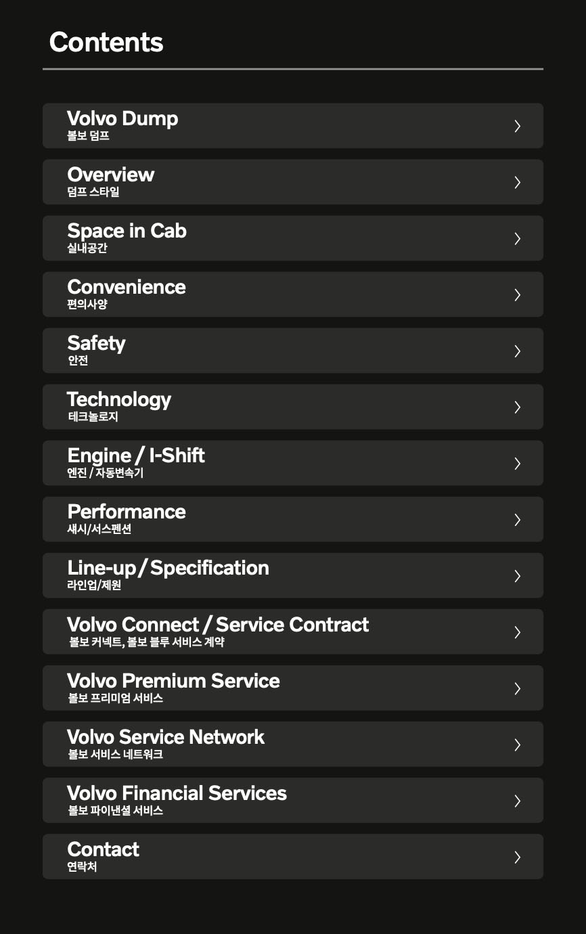Expand the Volvo Premium Service chevron
The width and height of the screenshot is (586, 934).
pos(517,688)
